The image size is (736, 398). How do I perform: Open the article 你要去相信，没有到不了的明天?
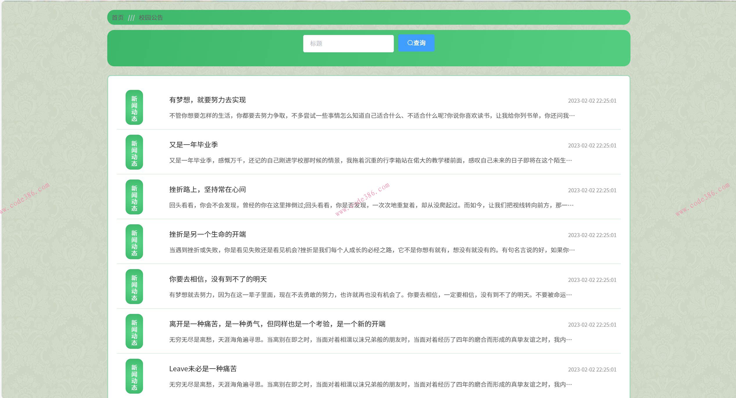pyautogui.click(x=219, y=279)
